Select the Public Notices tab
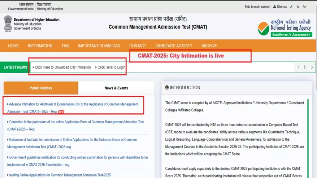This screenshot has height=178, width=317. click(x=41, y=88)
